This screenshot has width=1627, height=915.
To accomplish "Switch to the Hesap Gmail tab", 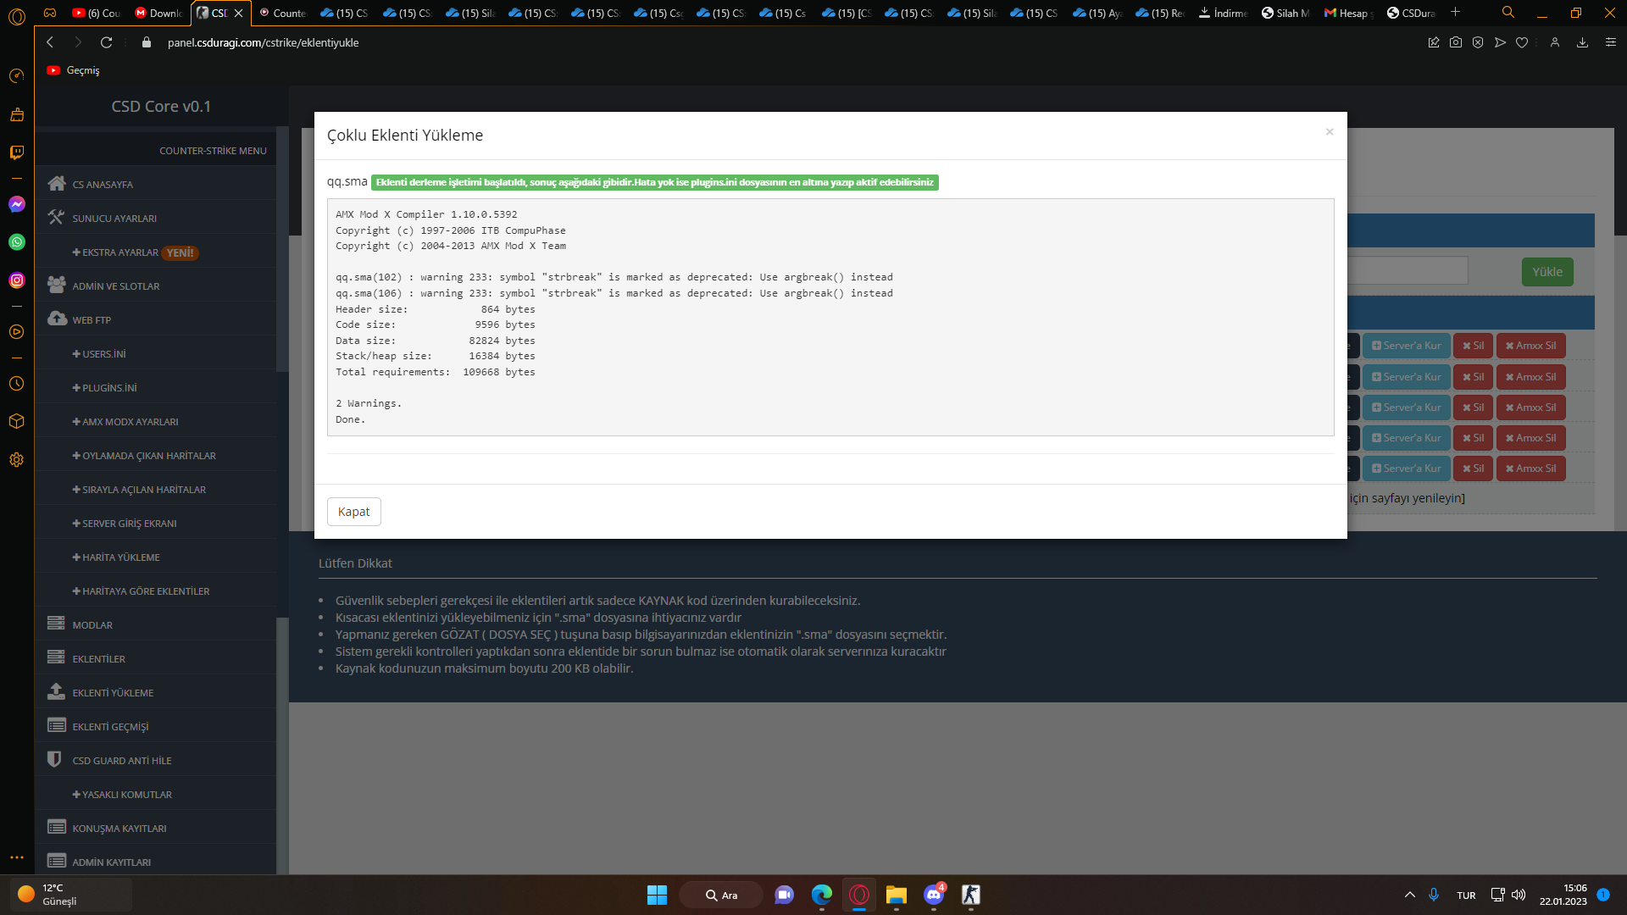I will click(x=1348, y=13).
